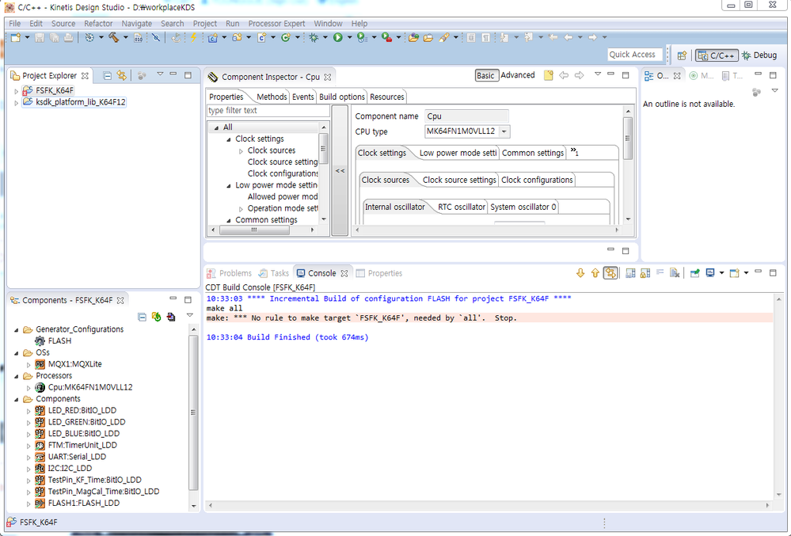
Task: Click the Run with coverage icon
Action: [x=361, y=38]
